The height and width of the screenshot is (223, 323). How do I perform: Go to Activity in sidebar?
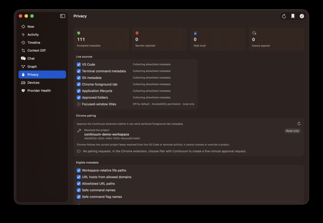click(42, 34)
